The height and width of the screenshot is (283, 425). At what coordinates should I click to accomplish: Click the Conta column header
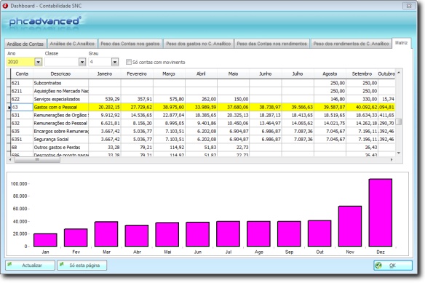(22, 73)
